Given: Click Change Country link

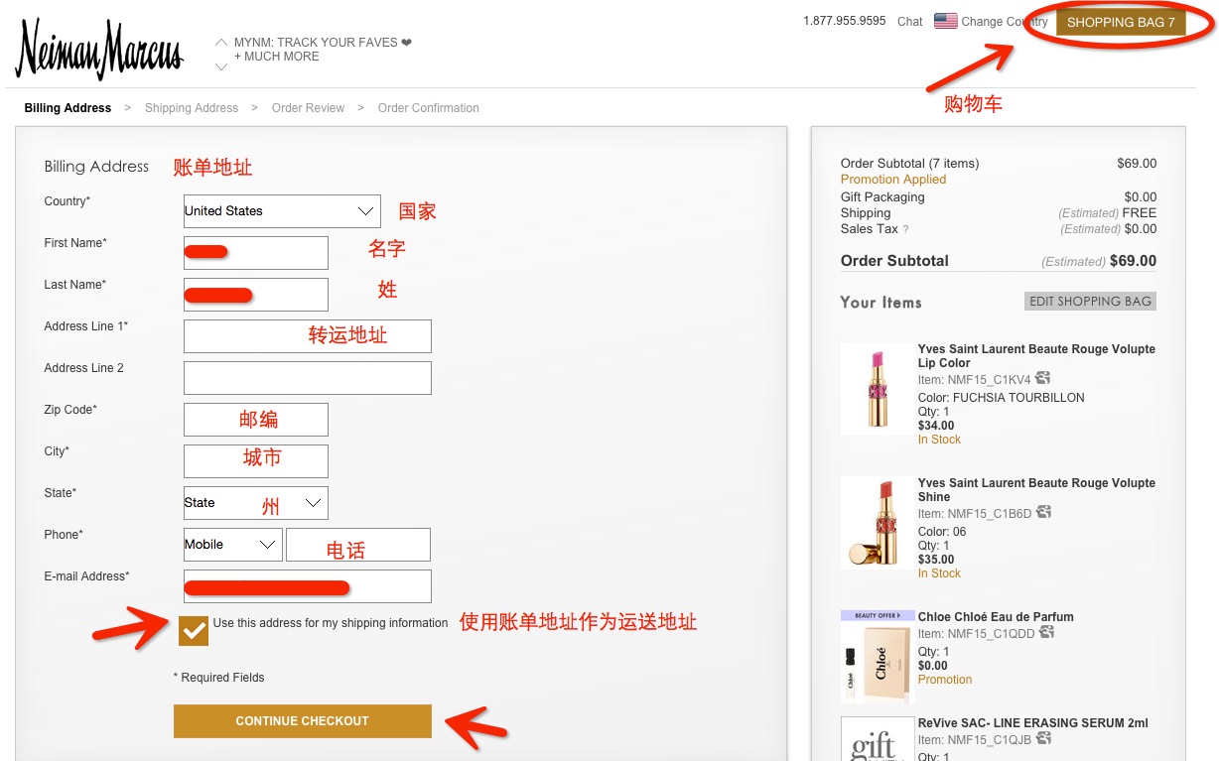Looking at the screenshot, I should point(1005,22).
